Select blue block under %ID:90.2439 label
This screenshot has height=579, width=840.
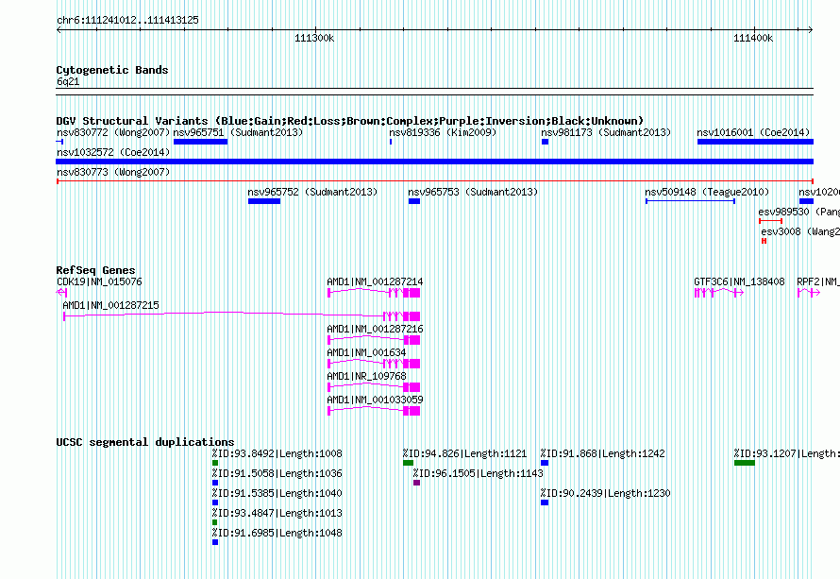pos(545,502)
